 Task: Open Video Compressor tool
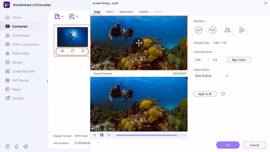[x=22, y=44]
